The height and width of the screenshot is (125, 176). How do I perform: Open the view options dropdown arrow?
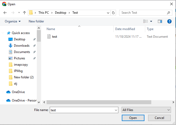pos(151,21)
